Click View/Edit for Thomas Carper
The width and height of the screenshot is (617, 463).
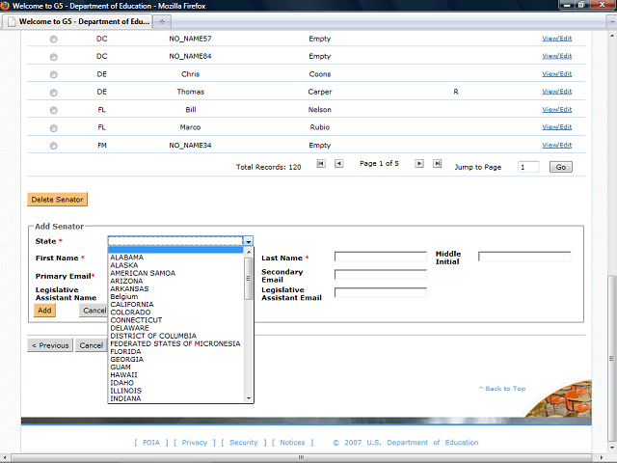[x=556, y=93]
